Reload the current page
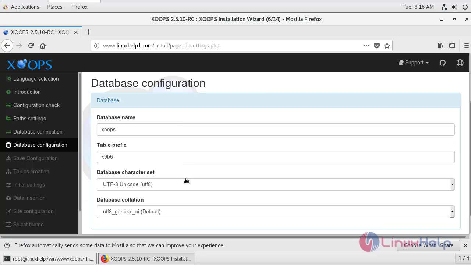 [31, 46]
